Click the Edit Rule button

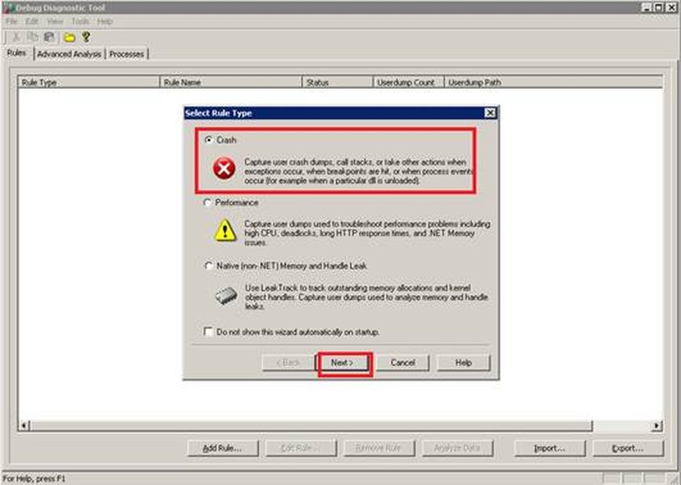click(x=301, y=448)
